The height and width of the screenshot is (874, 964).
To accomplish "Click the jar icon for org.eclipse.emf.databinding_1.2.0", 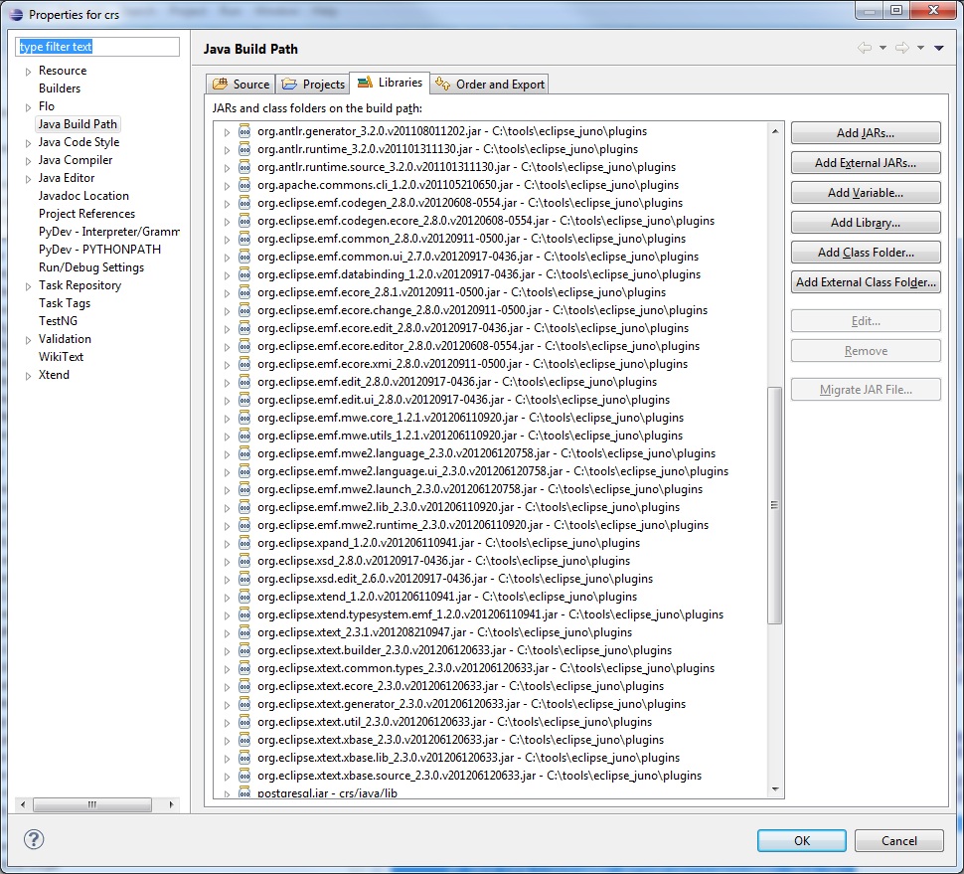I will point(244,274).
